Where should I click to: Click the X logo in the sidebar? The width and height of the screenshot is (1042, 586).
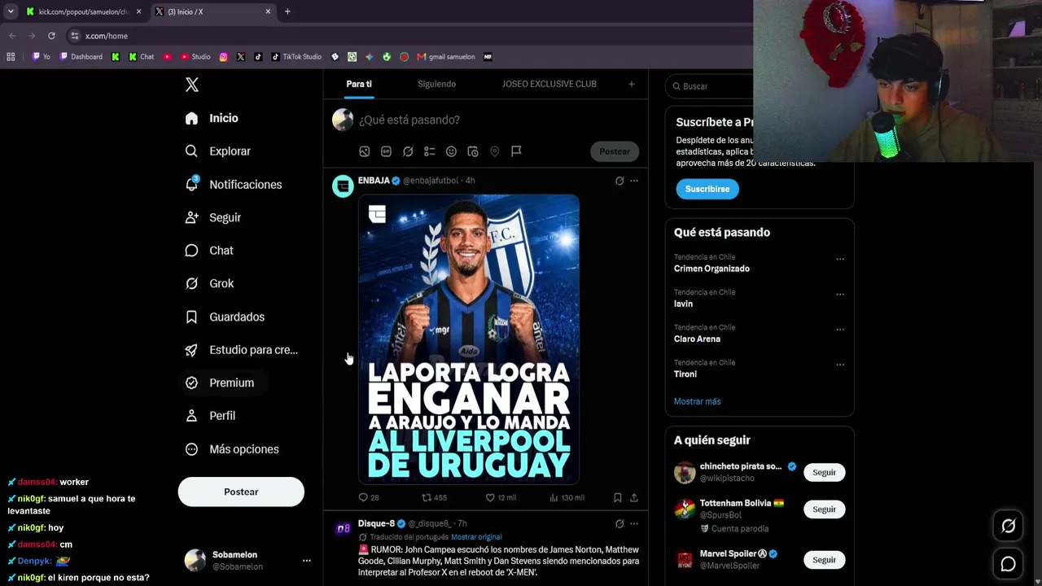[192, 85]
